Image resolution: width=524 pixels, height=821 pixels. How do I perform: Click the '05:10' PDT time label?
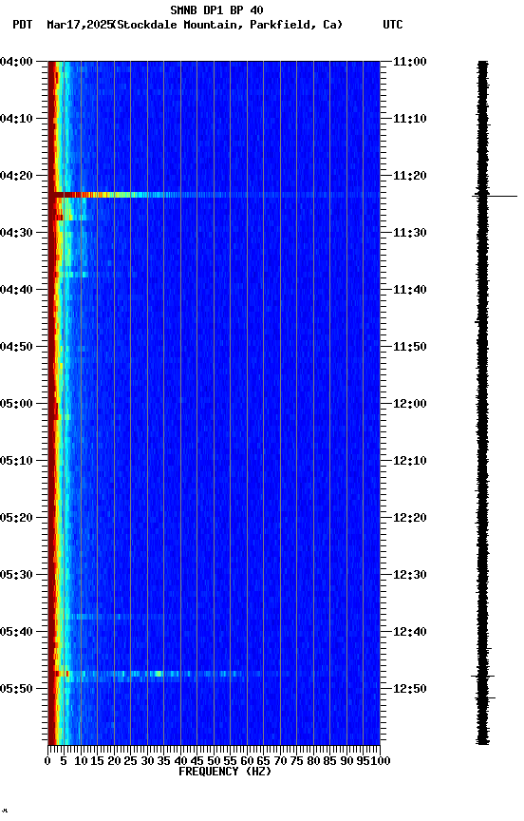click(16, 461)
